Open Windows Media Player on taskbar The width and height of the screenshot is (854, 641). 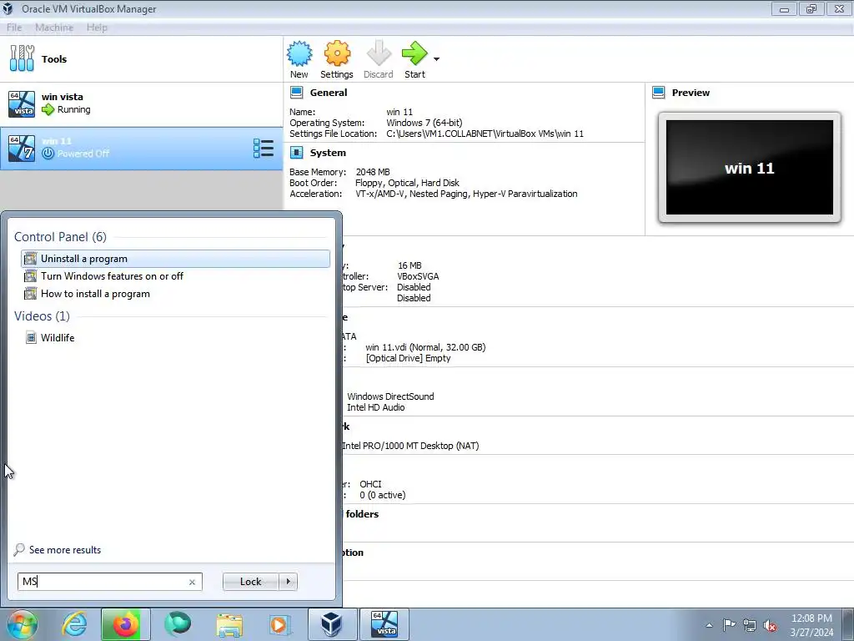coord(280,624)
